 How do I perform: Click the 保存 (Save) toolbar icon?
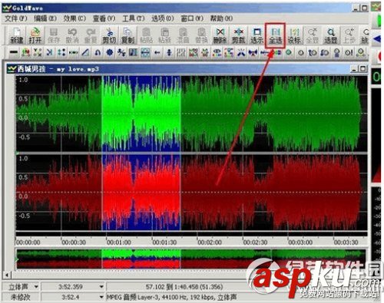pos(54,35)
